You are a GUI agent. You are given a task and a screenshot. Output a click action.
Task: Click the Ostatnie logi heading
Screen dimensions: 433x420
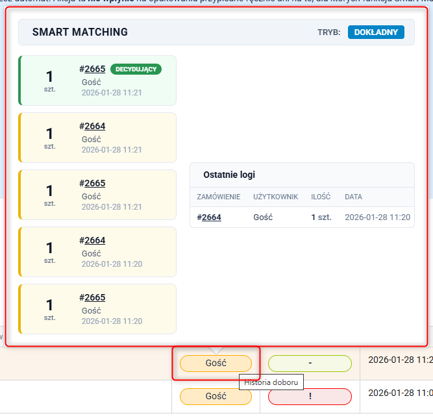click(x=229, y=175)
